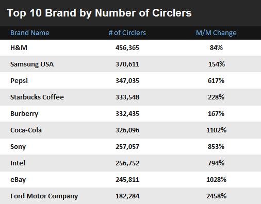Select the Burberry row label

point(24,114)
